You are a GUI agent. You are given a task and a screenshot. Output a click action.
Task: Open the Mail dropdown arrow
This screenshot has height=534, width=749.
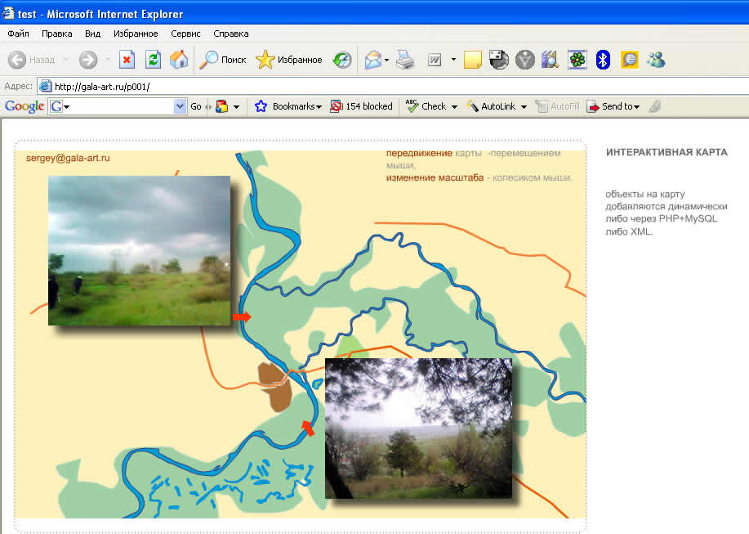tap(386, 60)
